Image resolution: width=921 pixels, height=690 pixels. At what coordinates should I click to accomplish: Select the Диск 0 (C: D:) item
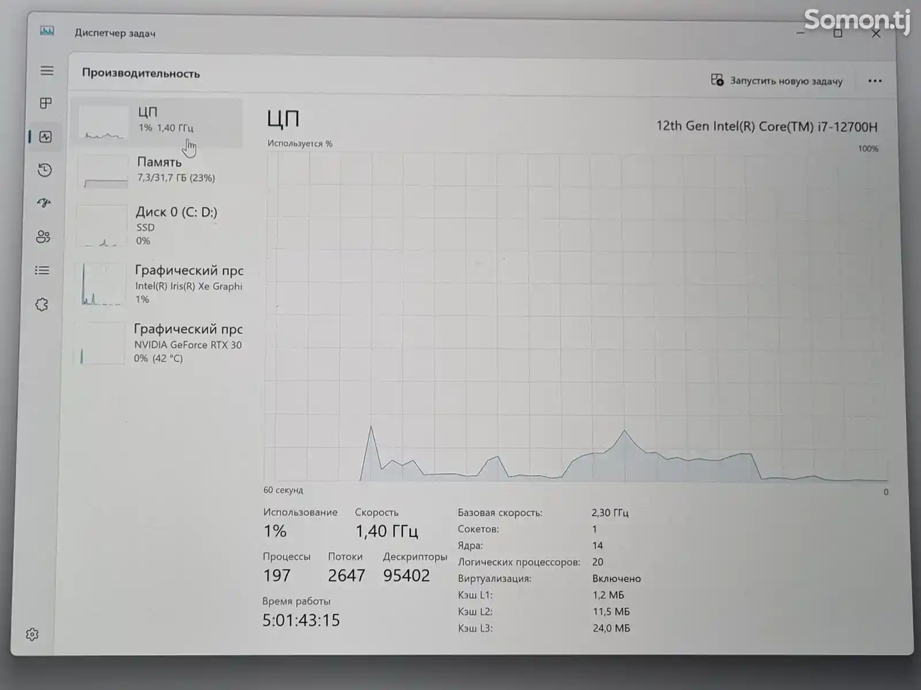[x=157, y=227]
